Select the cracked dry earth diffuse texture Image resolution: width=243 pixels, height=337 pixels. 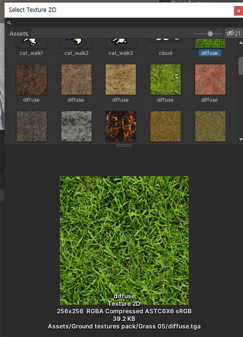click(76, 79)
